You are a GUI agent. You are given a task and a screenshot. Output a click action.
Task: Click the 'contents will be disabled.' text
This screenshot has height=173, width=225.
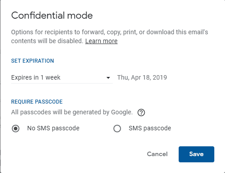tap(47, 41)
